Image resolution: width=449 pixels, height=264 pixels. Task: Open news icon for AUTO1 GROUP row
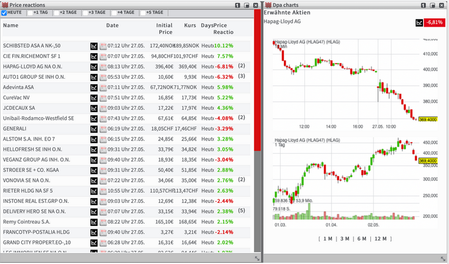[x=103, y=77]
